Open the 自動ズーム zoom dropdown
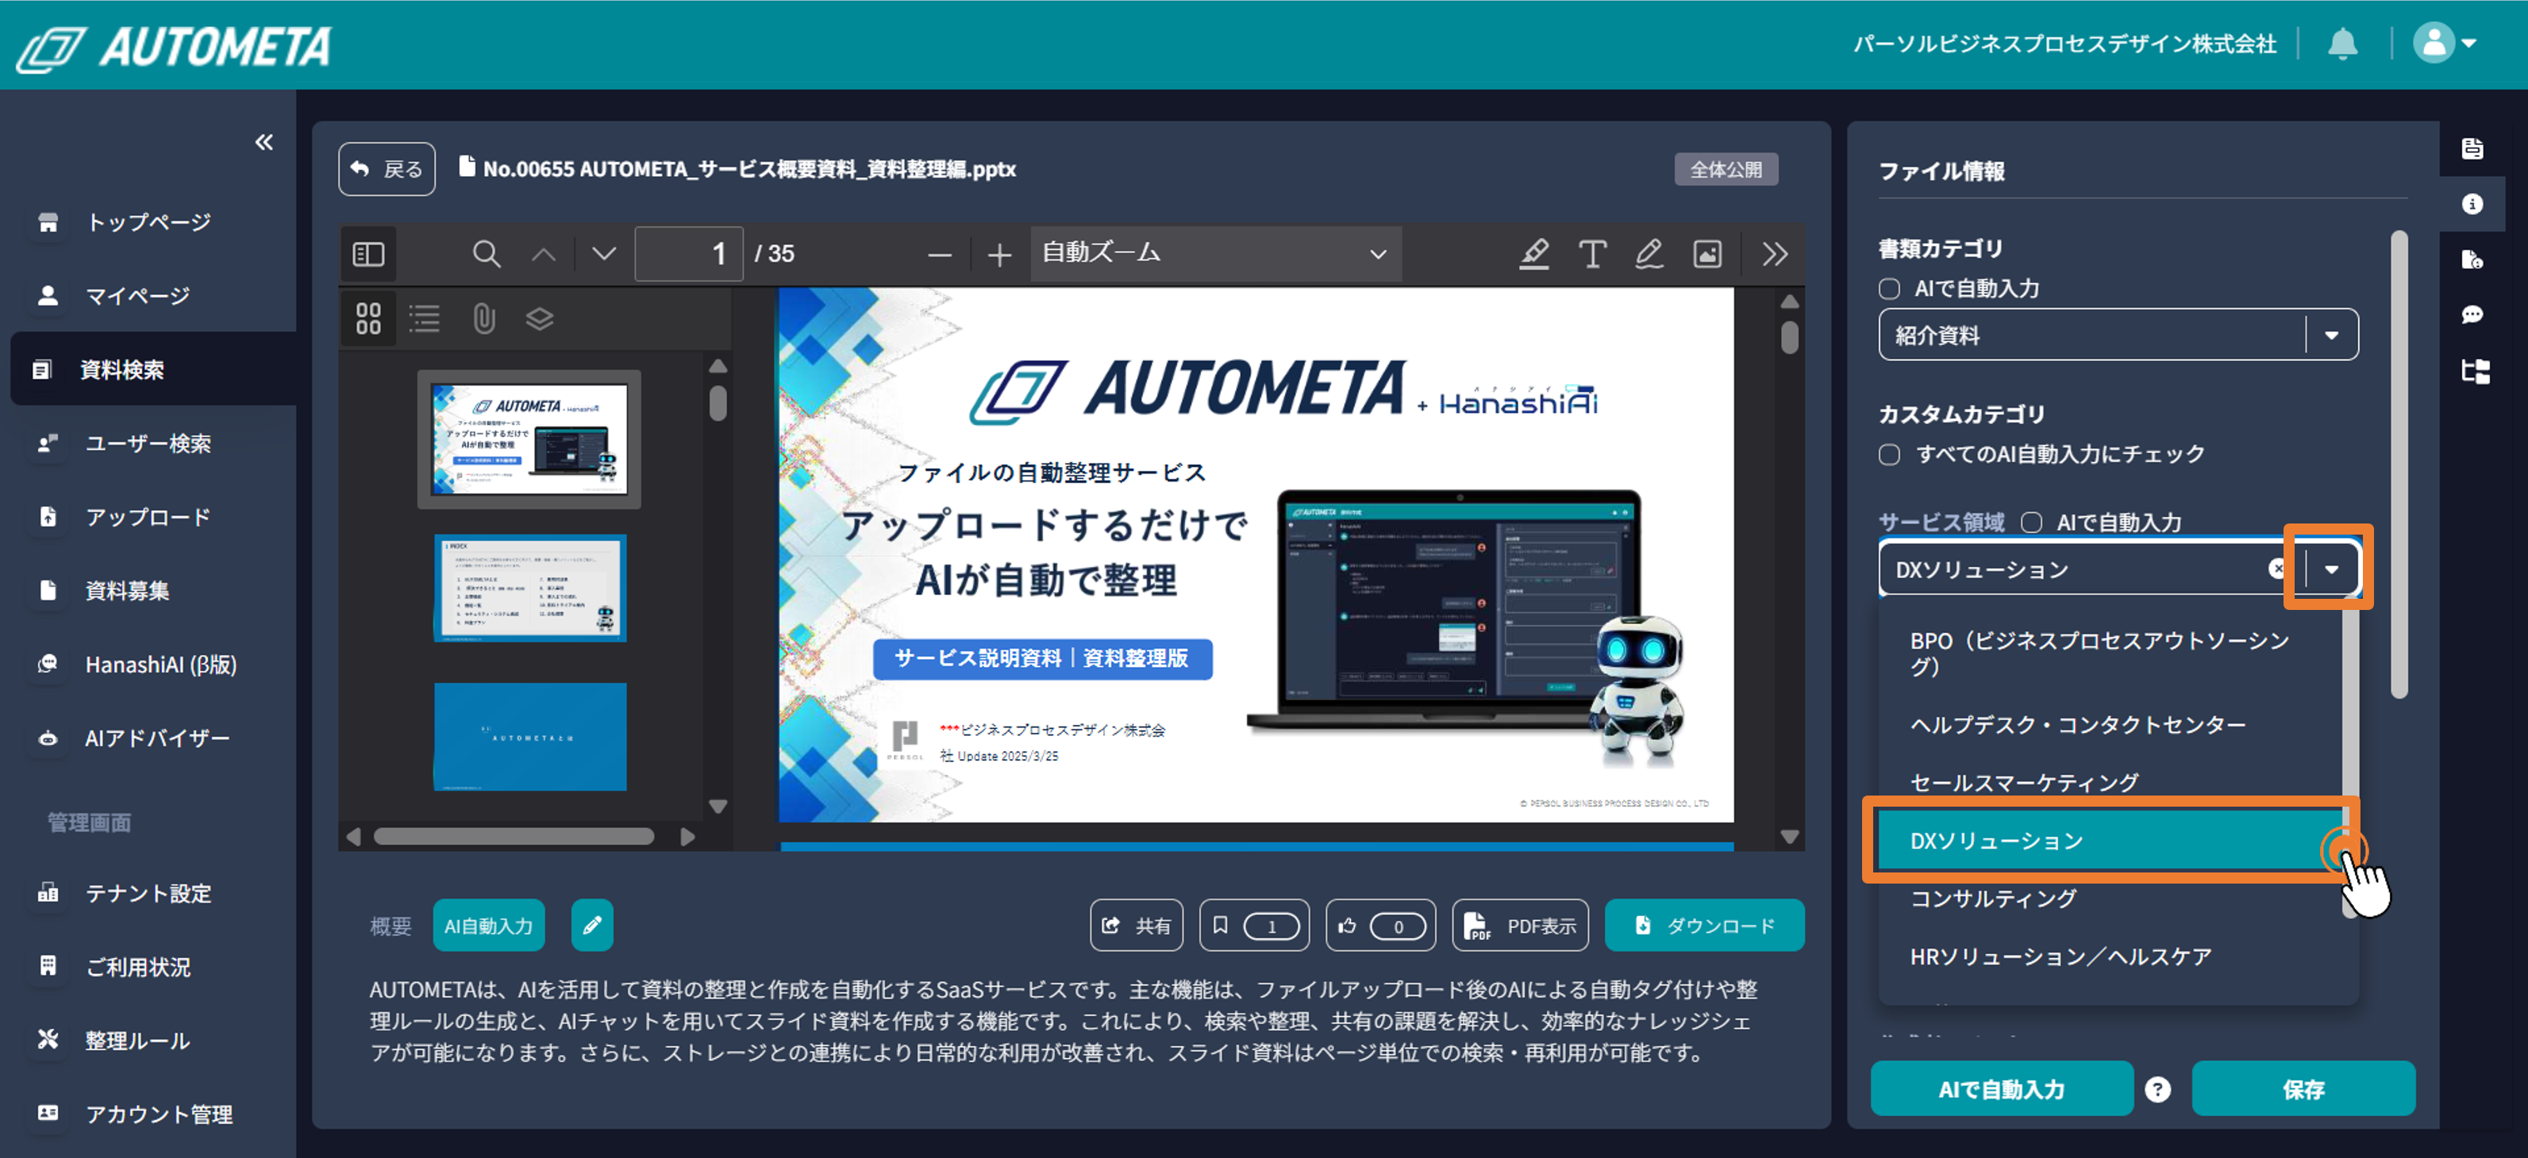Screen dimensions: 2528x1158 (x=1215, y=254)
